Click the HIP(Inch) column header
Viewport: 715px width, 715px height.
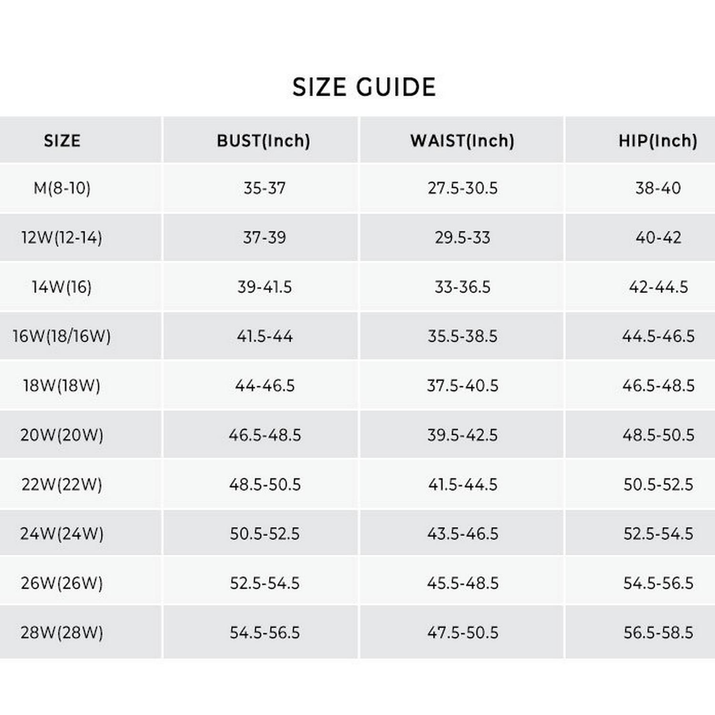click(x=657, y=141)
